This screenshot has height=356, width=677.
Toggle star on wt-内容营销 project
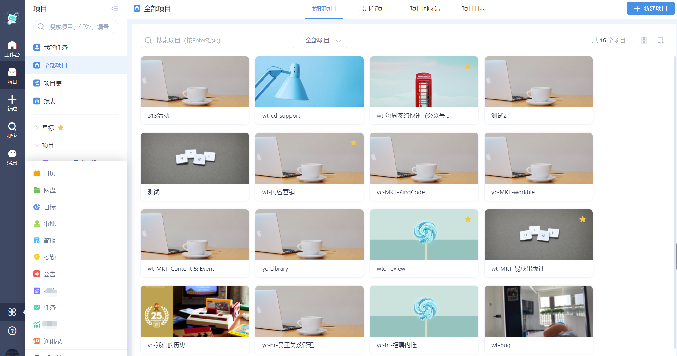pyautogui.click(x=353, y=143)
